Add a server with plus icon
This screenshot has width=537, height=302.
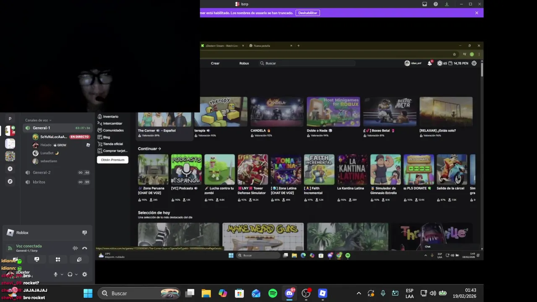10,169
